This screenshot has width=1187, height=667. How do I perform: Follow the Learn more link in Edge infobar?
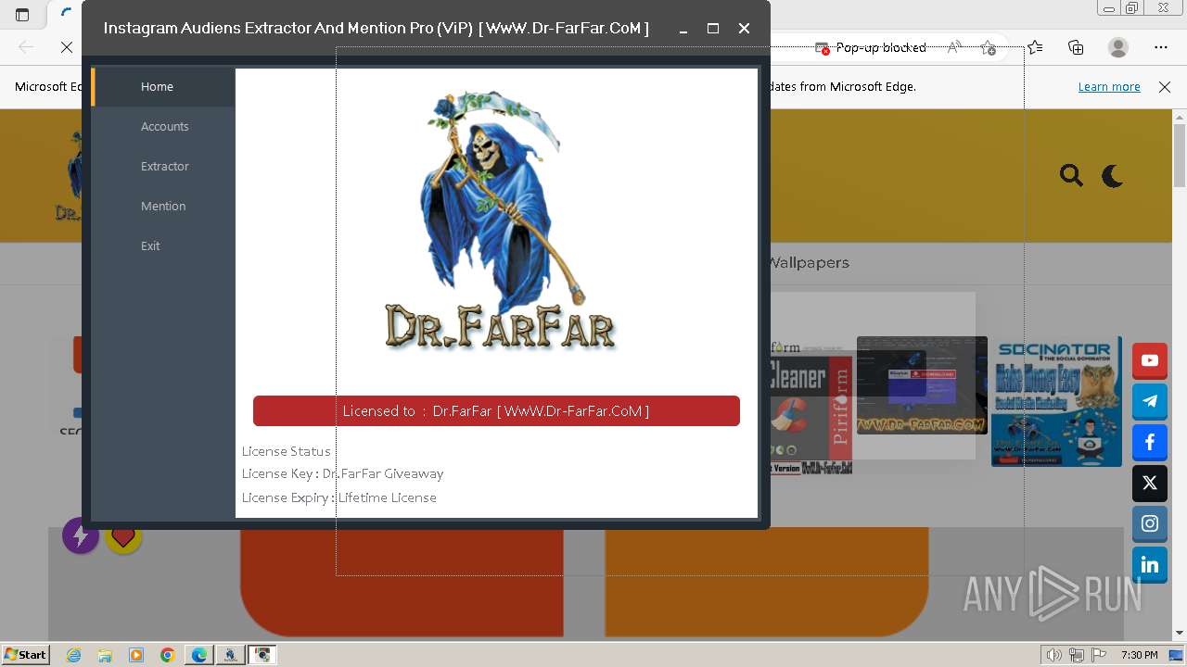coord(1109,86)
